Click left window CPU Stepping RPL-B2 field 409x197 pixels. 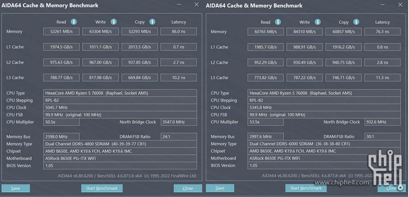120,100
